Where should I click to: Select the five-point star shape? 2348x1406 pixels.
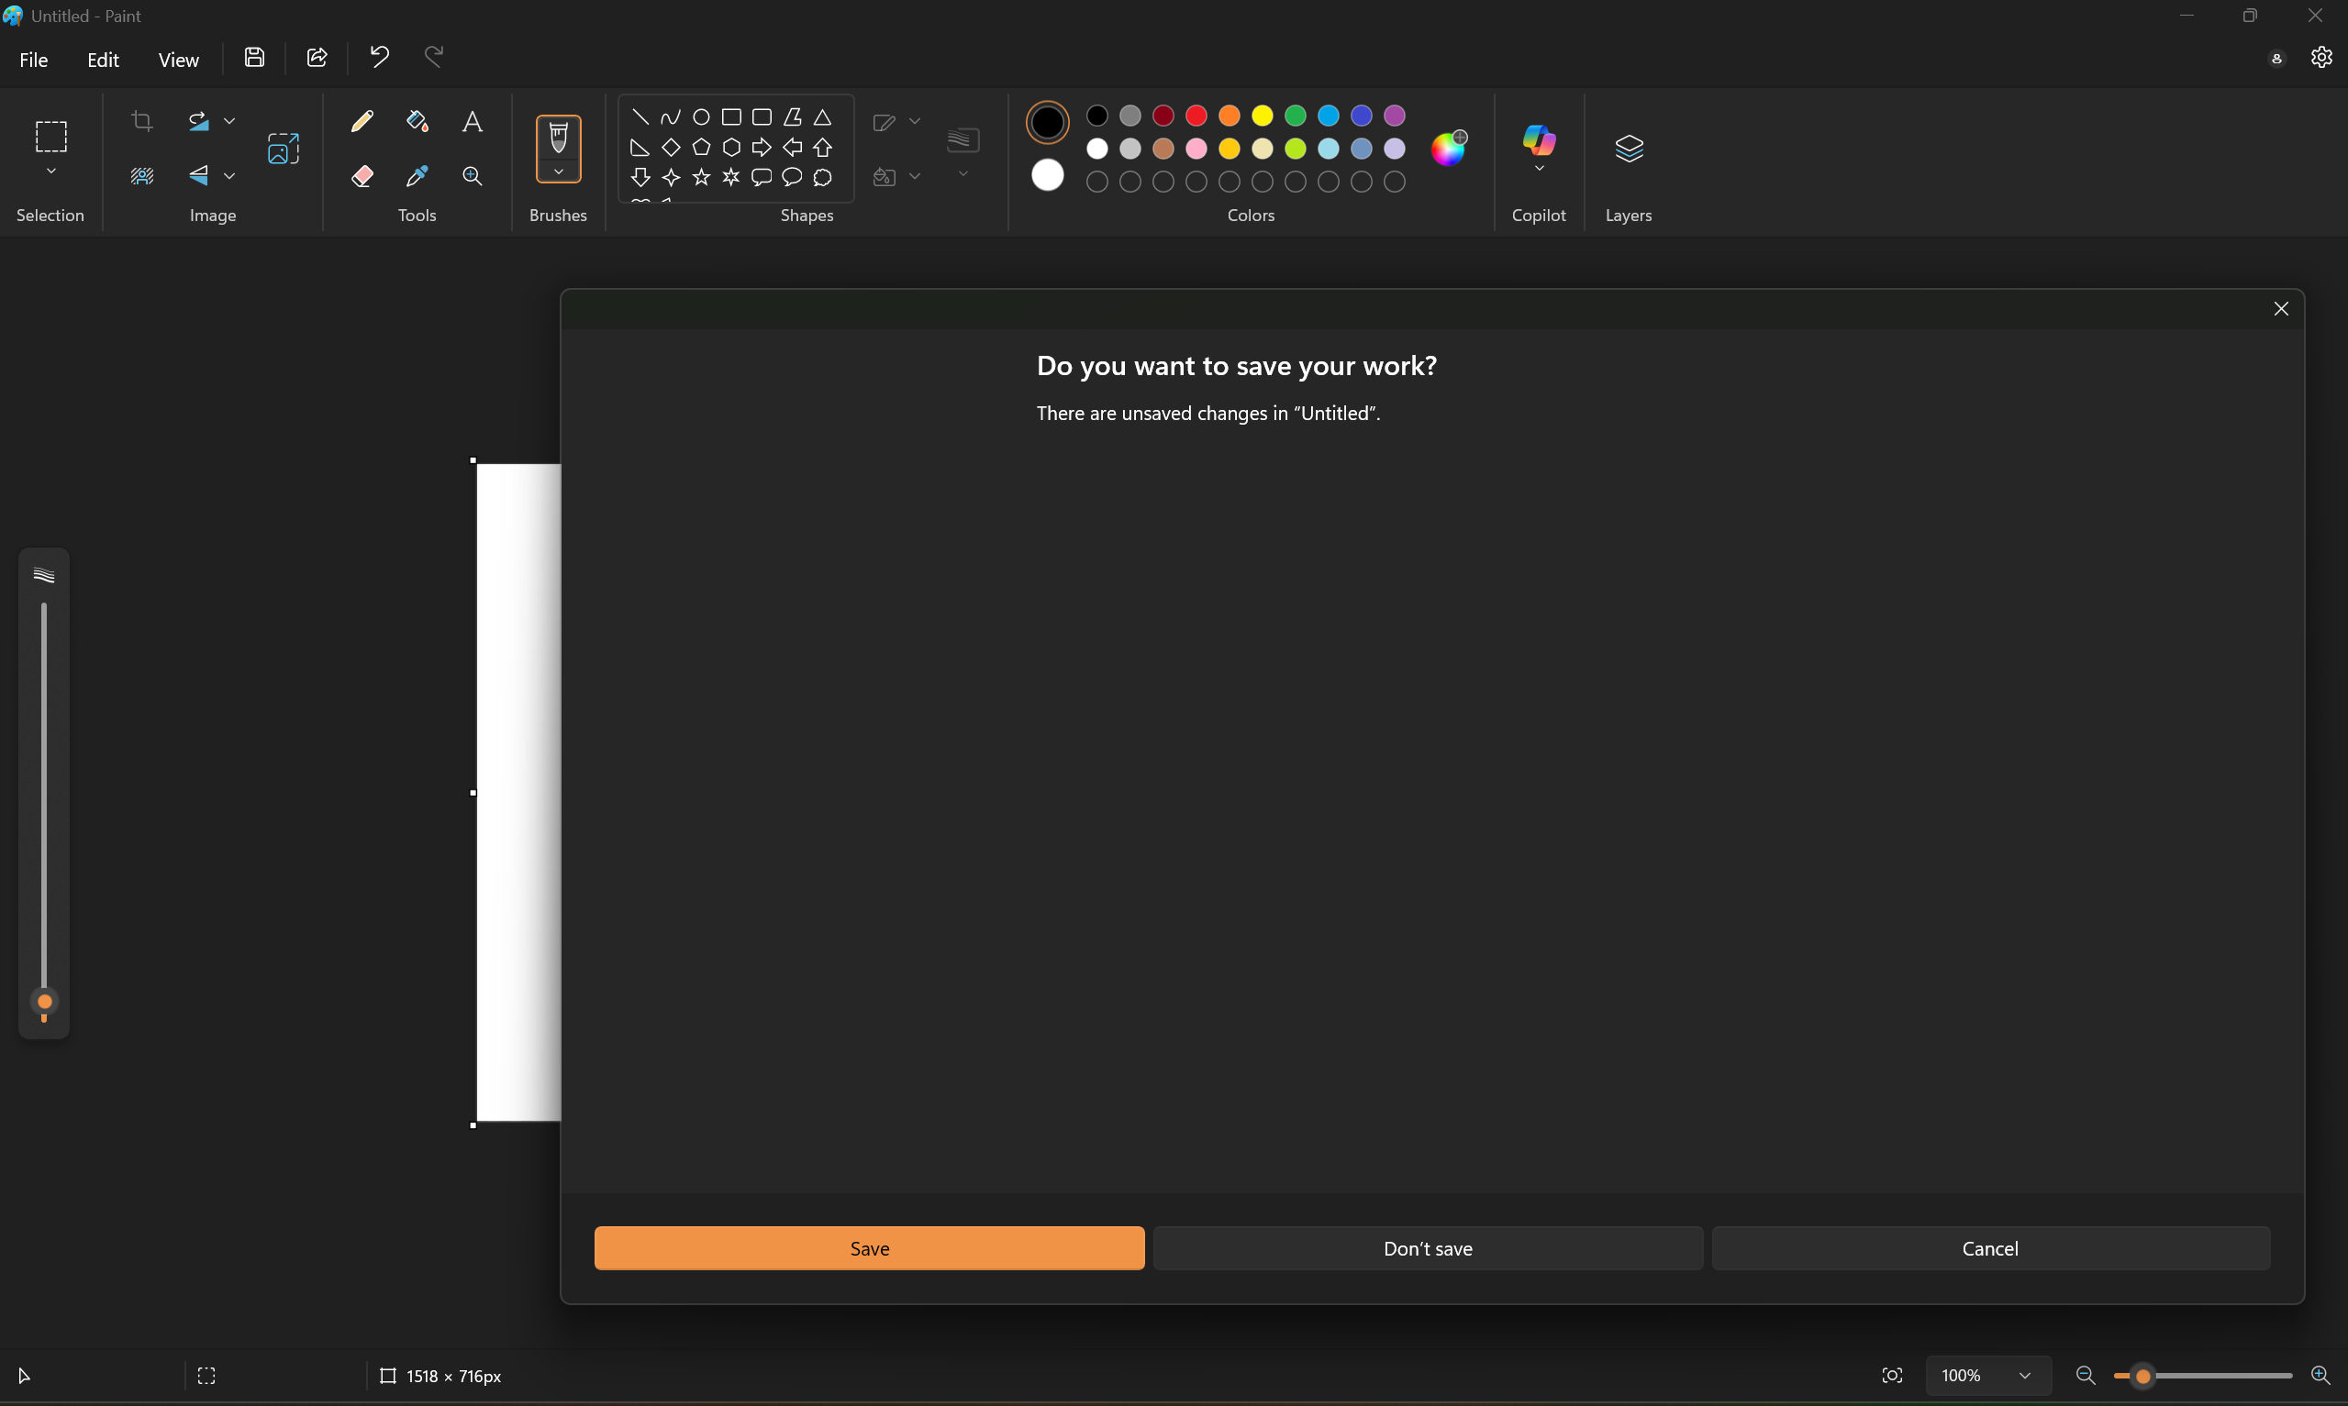pyautogui.click(x=701, y=177)
